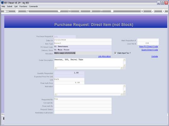Open the Functions menu
Viewport: 169px width, 126px height.
pyautogui.click(x=23, y=7)
